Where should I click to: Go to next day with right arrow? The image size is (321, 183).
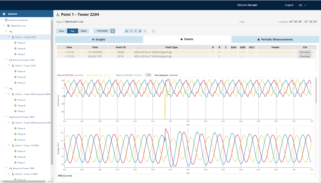[x=135, y=31]
